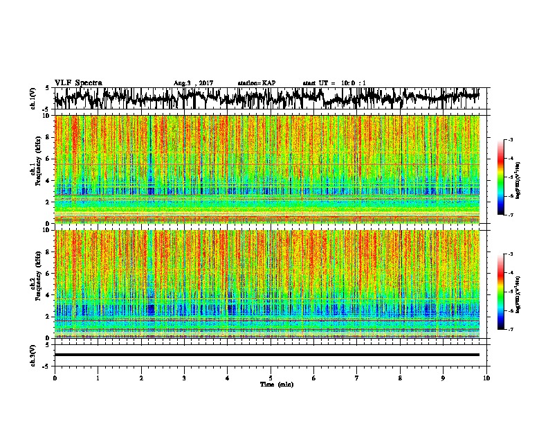Click the log(PSD) label beside upper colorbar

(518, 181)
